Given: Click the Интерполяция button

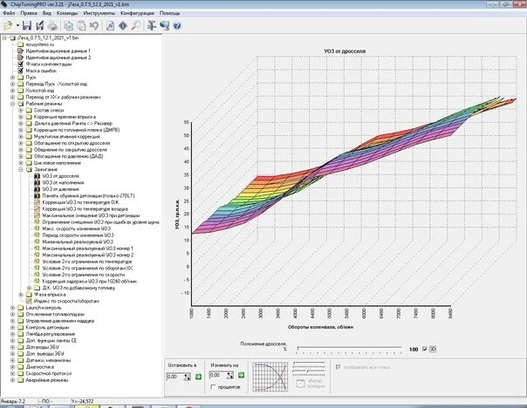Looking at the screenshot, I should (x=311, y=384).
